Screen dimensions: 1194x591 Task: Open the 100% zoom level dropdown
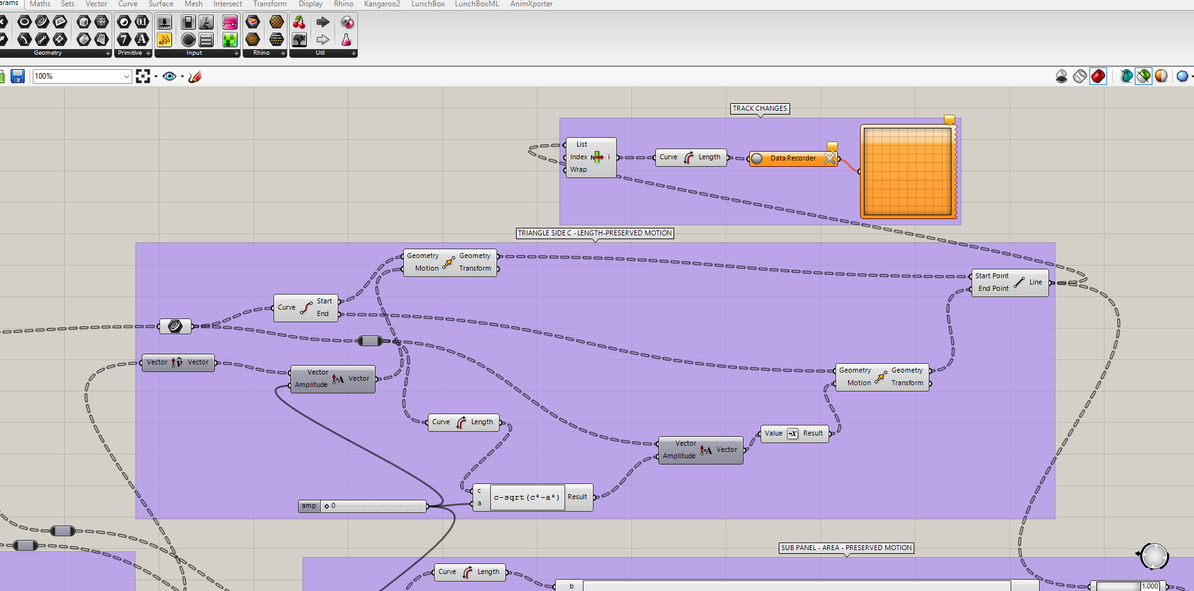tap(127, 76)
